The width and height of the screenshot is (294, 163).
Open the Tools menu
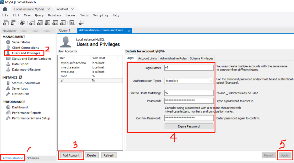pos(84,15)
